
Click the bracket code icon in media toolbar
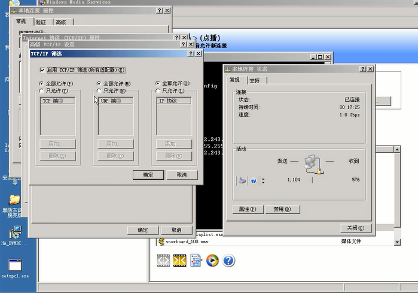[163, 261]
